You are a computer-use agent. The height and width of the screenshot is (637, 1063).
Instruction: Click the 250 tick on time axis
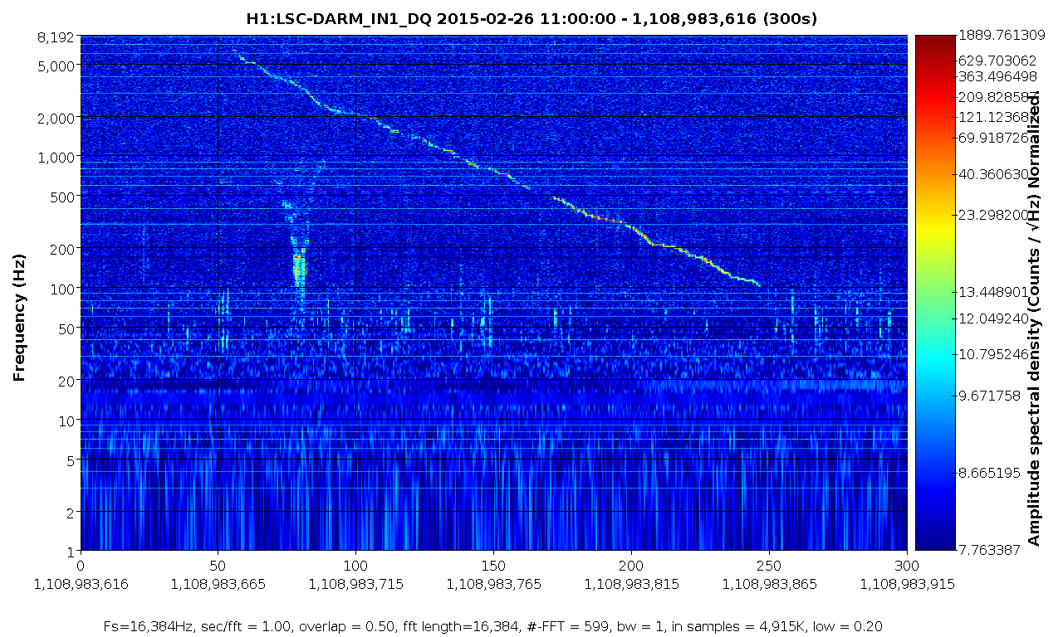tap(769, 565)
